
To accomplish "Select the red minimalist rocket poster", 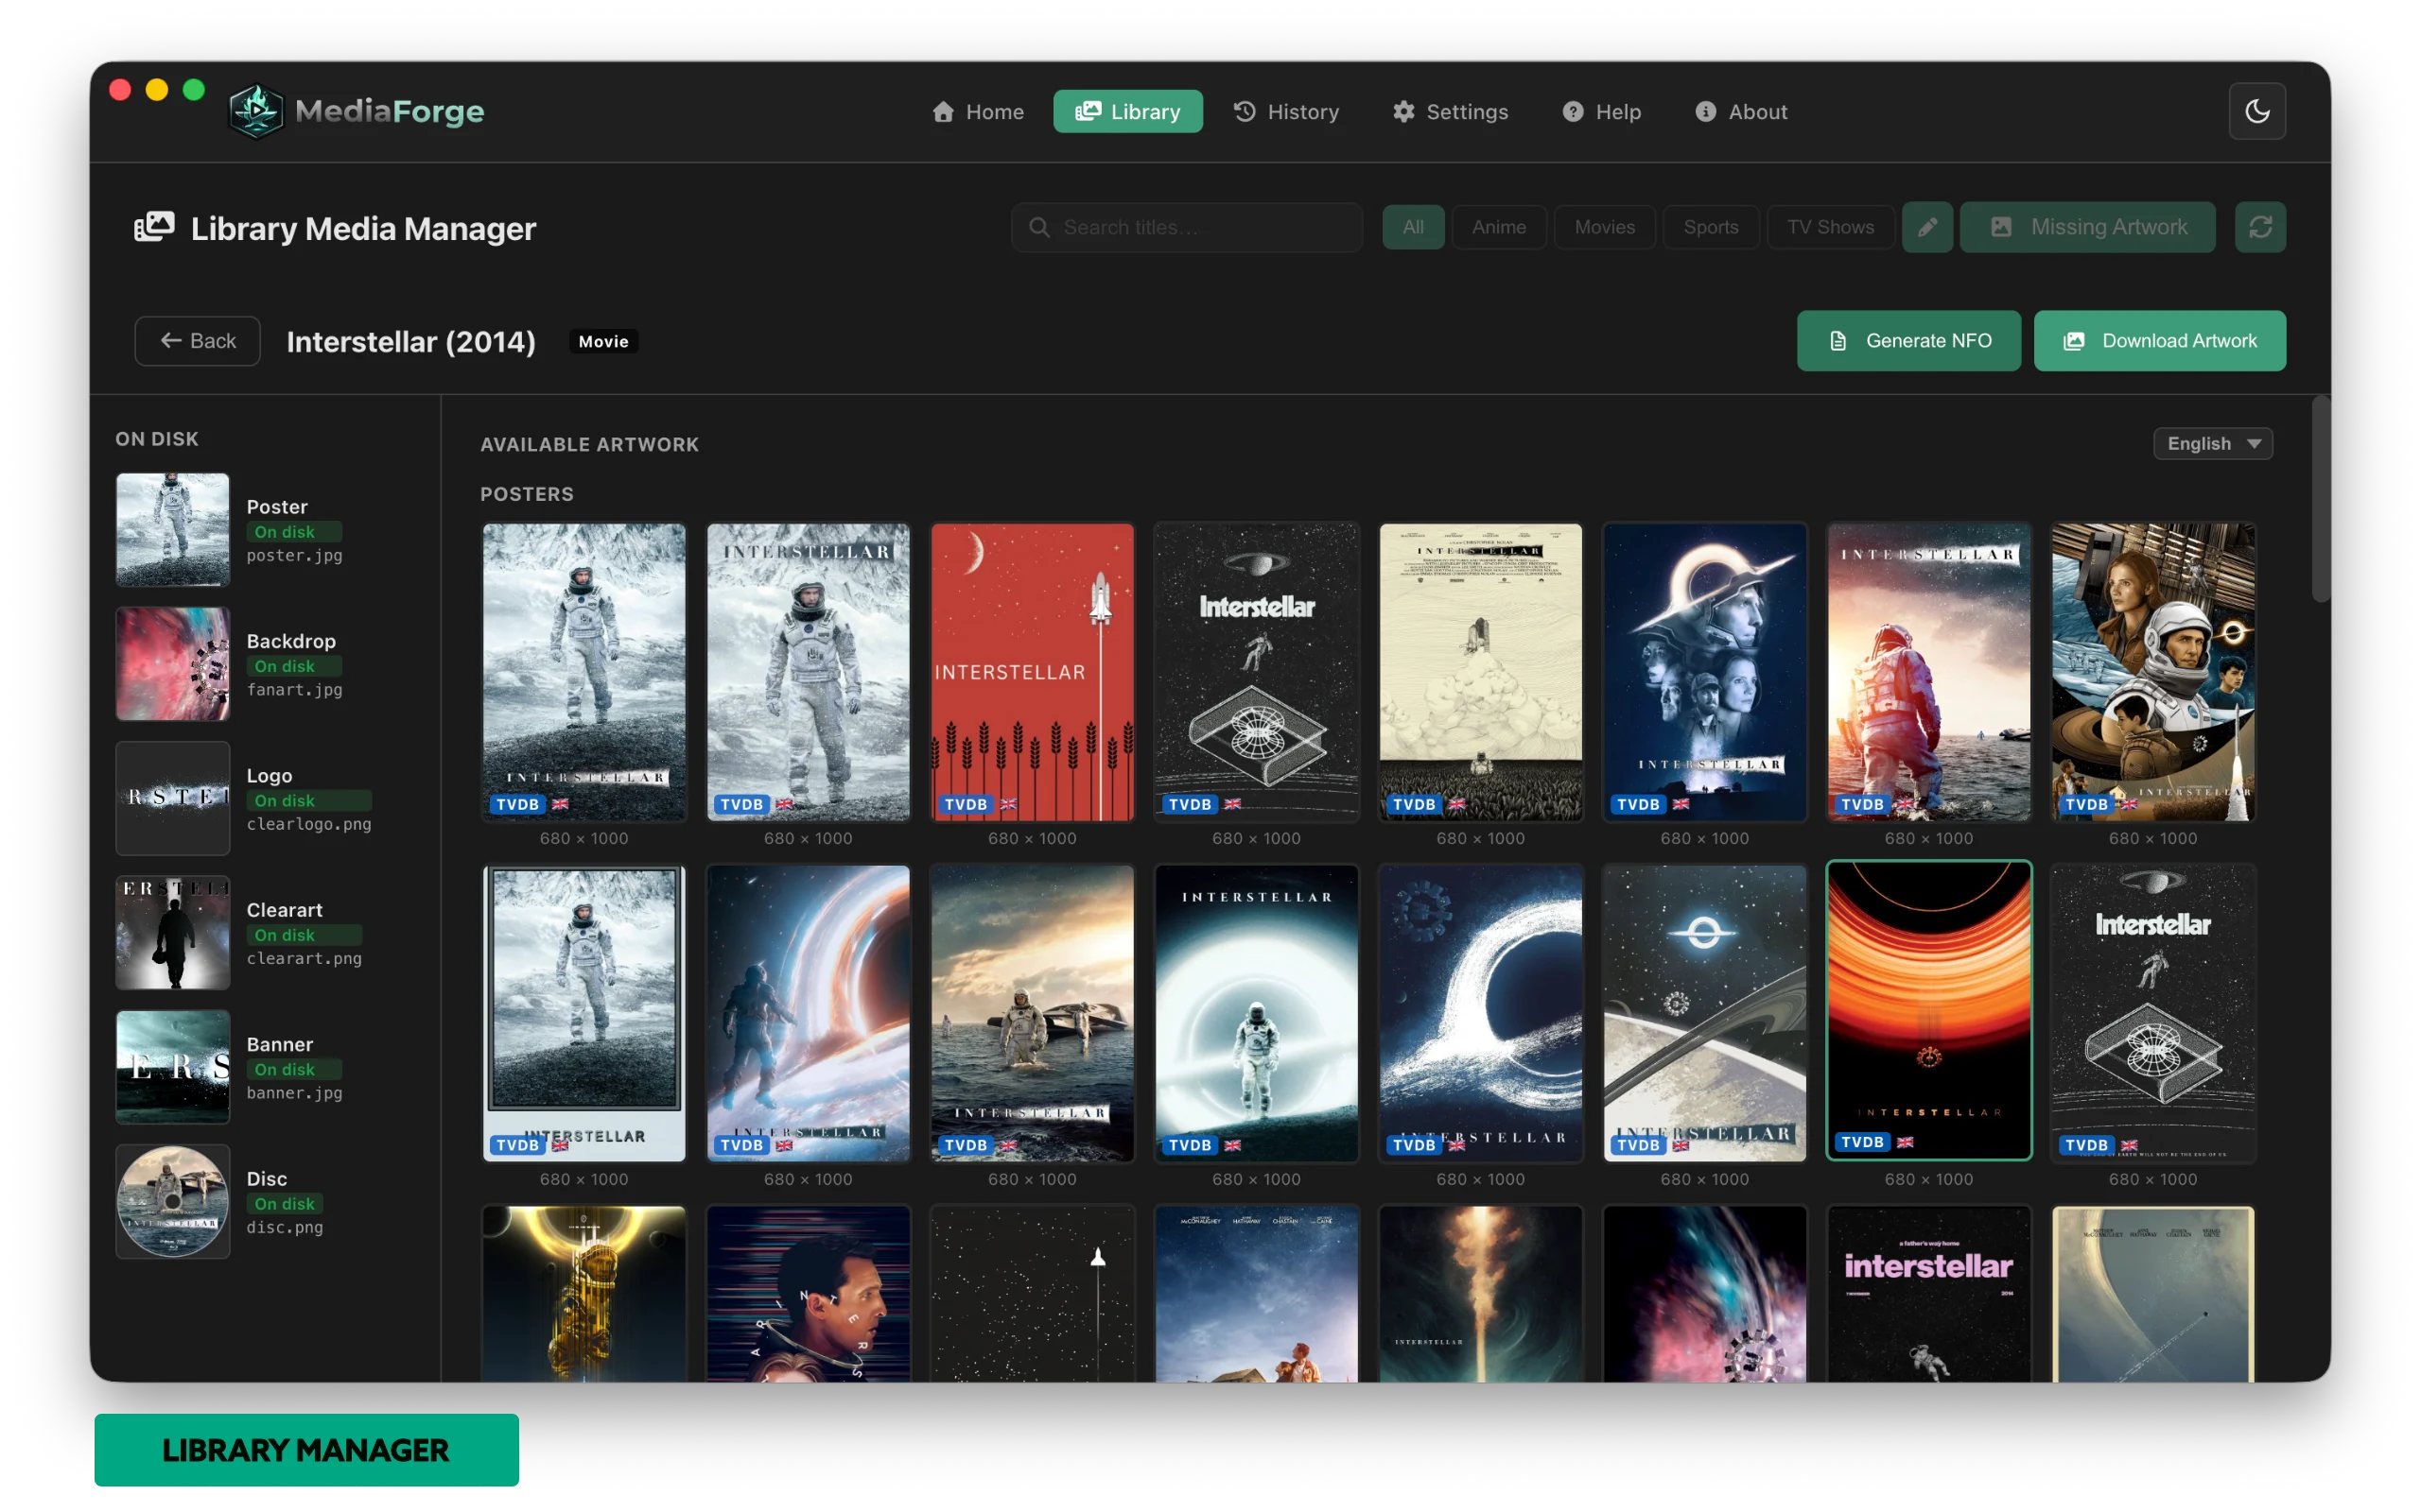I will (x=1033, y=672).
